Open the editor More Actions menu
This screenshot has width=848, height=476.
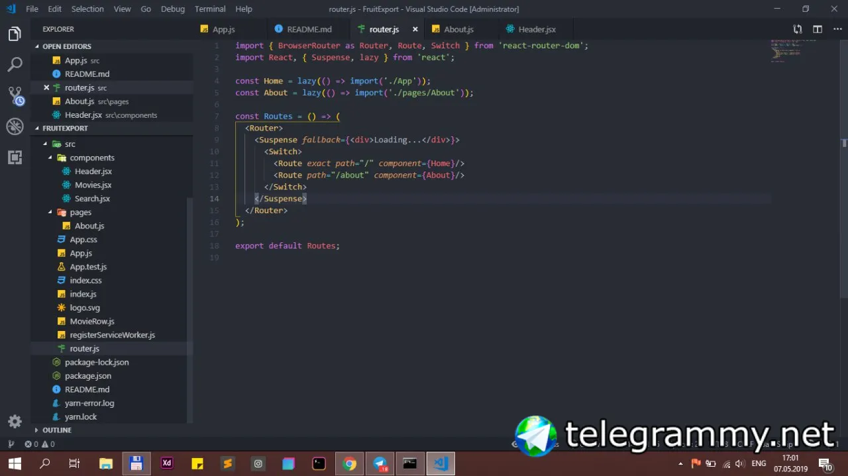coord(836,29)
